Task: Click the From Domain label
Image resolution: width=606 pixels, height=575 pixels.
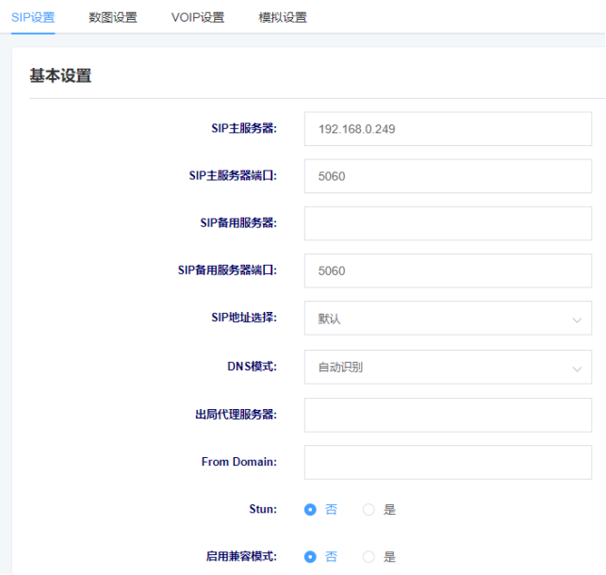Action: [239, 462]
